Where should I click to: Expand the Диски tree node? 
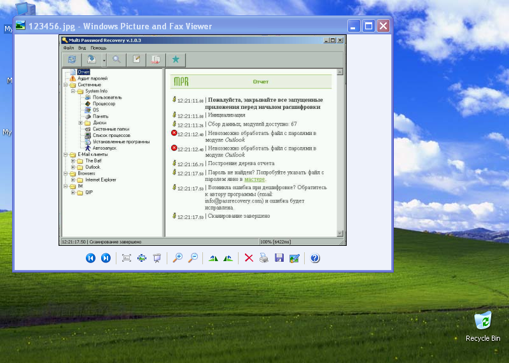[81, 123]
